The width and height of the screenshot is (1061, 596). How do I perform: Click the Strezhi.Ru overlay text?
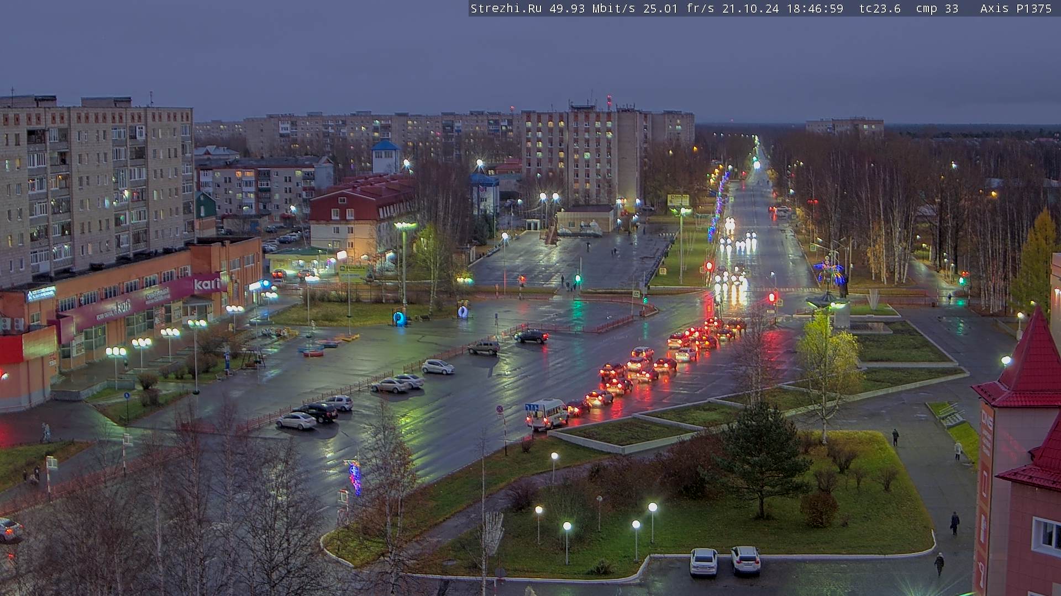point(506,8)
